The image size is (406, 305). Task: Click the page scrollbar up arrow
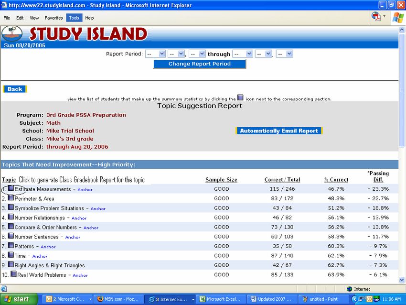pyautogui.click(x=402, y=30)
